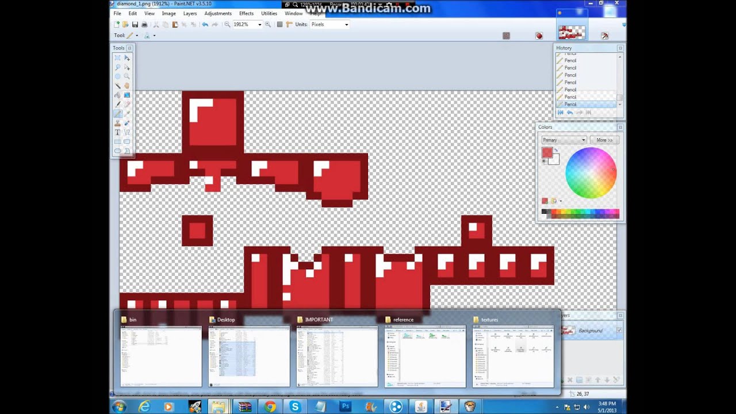This screenshot has width=736, height=414.
Task: Select the Recolor tool
Action: click(127, 123)
